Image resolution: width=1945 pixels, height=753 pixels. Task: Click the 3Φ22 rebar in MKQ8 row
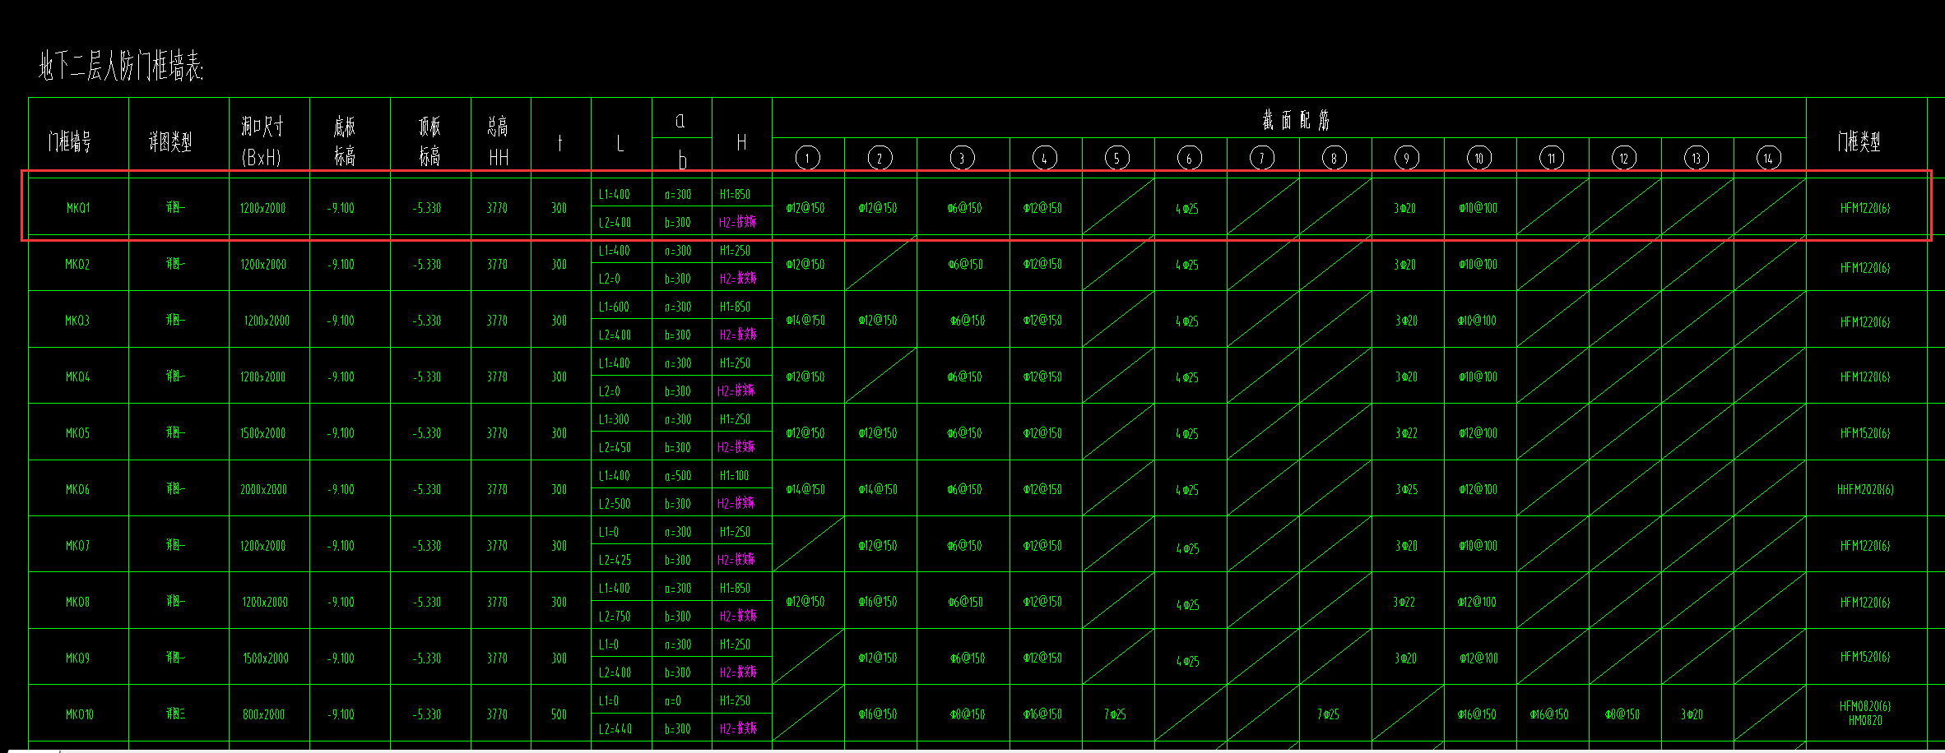1404,602
